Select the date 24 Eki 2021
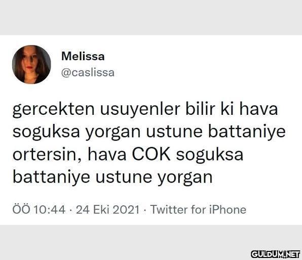302x260 pixels. point(107,209)
